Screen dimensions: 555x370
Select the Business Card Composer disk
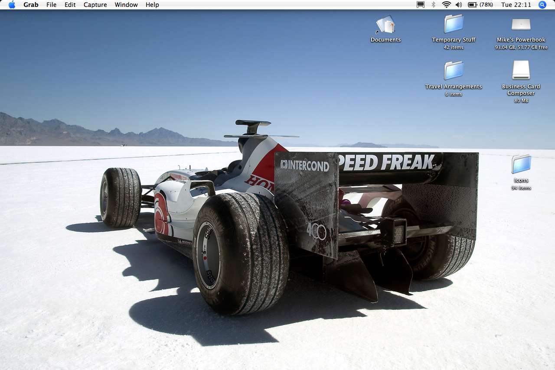tap(521, 70)
